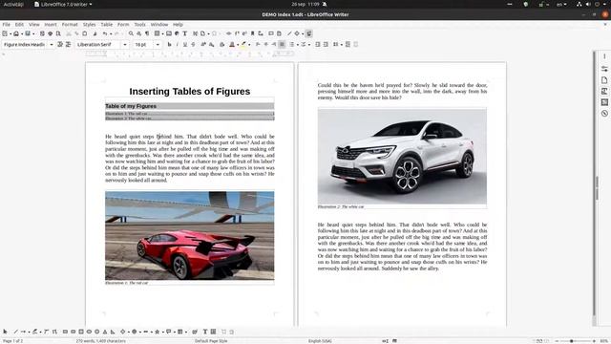Open the sidebar Gallery panel
Viewport: 611px width, 344px height.
tap(604, 102)
